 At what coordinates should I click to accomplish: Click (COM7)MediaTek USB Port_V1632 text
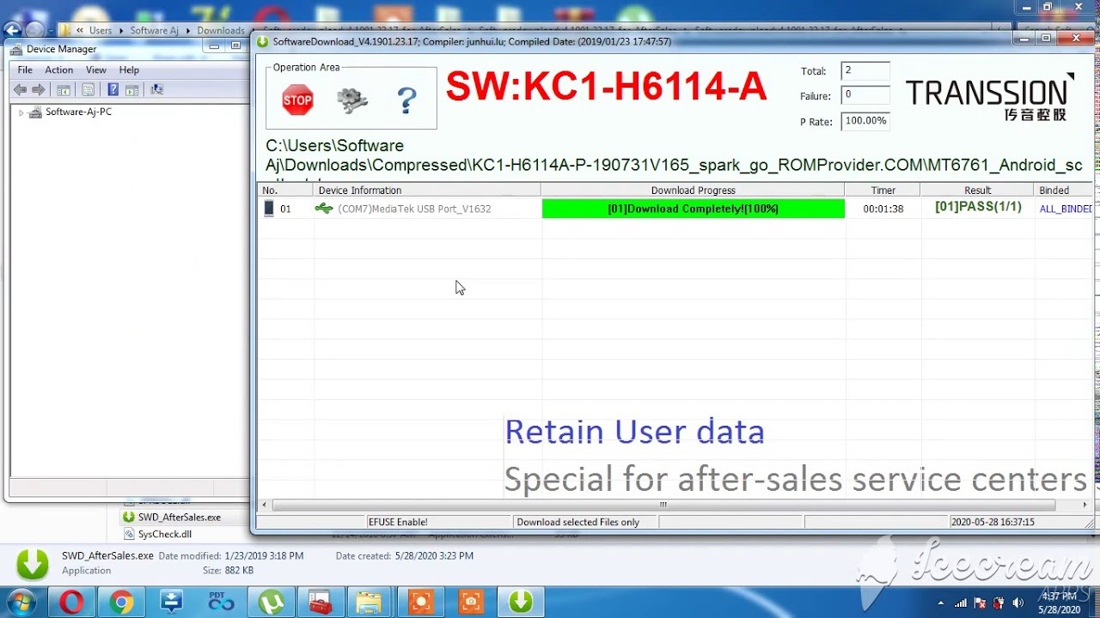414,209
